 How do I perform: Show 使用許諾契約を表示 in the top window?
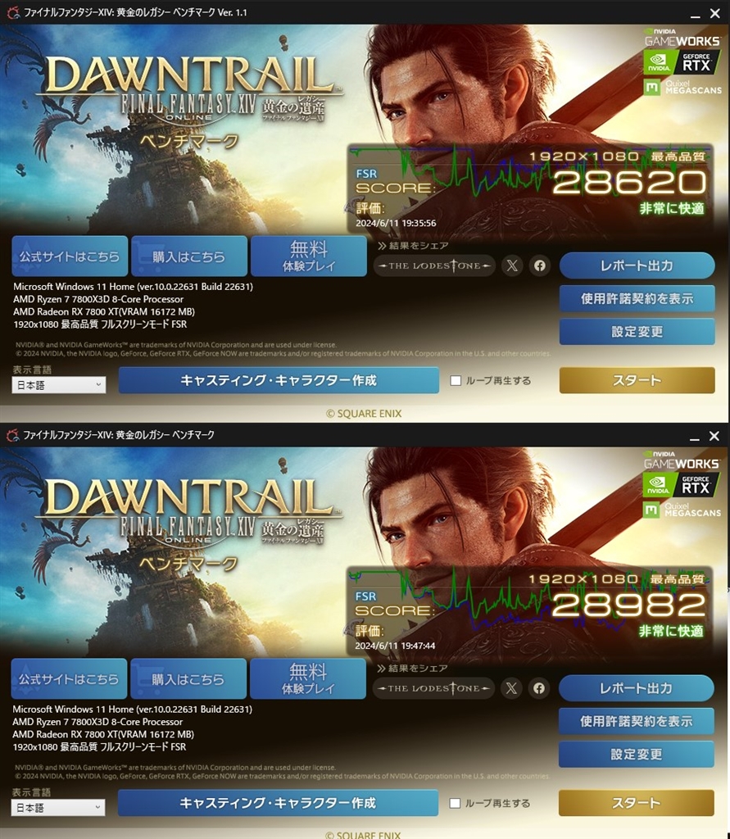point(637,298)
